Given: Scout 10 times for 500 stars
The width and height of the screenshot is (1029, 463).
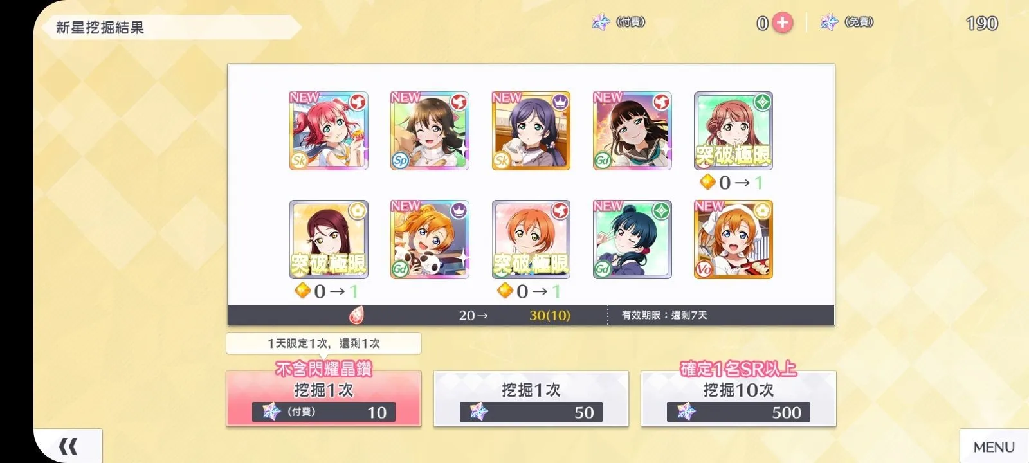Looking at the screenshot, I should [738, 398].
